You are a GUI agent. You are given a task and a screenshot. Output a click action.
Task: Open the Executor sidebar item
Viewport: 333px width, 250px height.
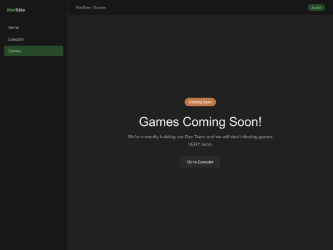(33, 40)
